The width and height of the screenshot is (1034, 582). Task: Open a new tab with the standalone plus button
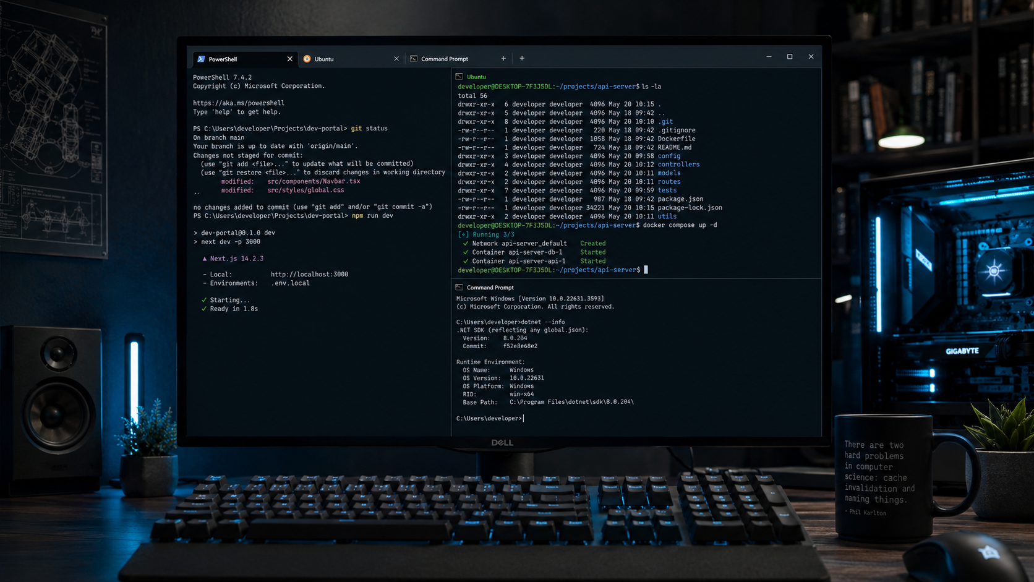522,58
